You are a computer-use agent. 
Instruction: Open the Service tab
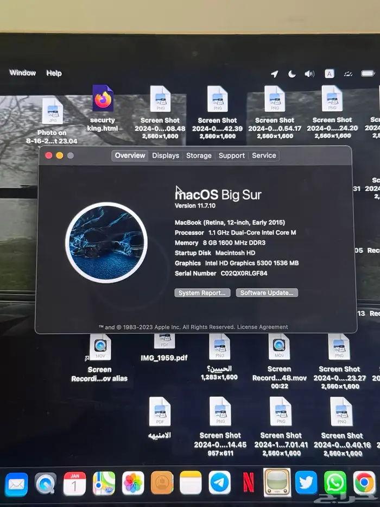pyautogui.click(x=264, y=155)
